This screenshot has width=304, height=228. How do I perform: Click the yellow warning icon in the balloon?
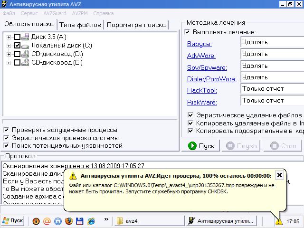pos(73,176)
